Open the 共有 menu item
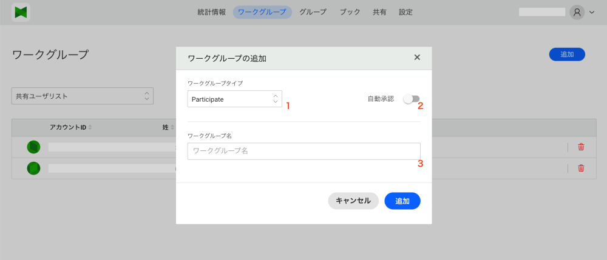607x260 pixels. coord(379,12)
